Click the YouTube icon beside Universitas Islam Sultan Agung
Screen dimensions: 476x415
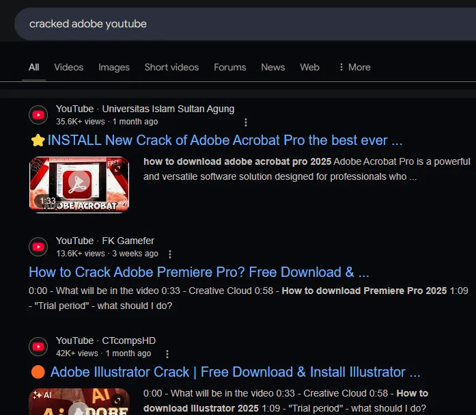[x=38, y=115]
